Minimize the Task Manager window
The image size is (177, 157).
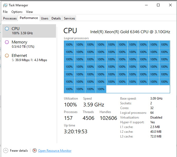click(x=146, y=5)
